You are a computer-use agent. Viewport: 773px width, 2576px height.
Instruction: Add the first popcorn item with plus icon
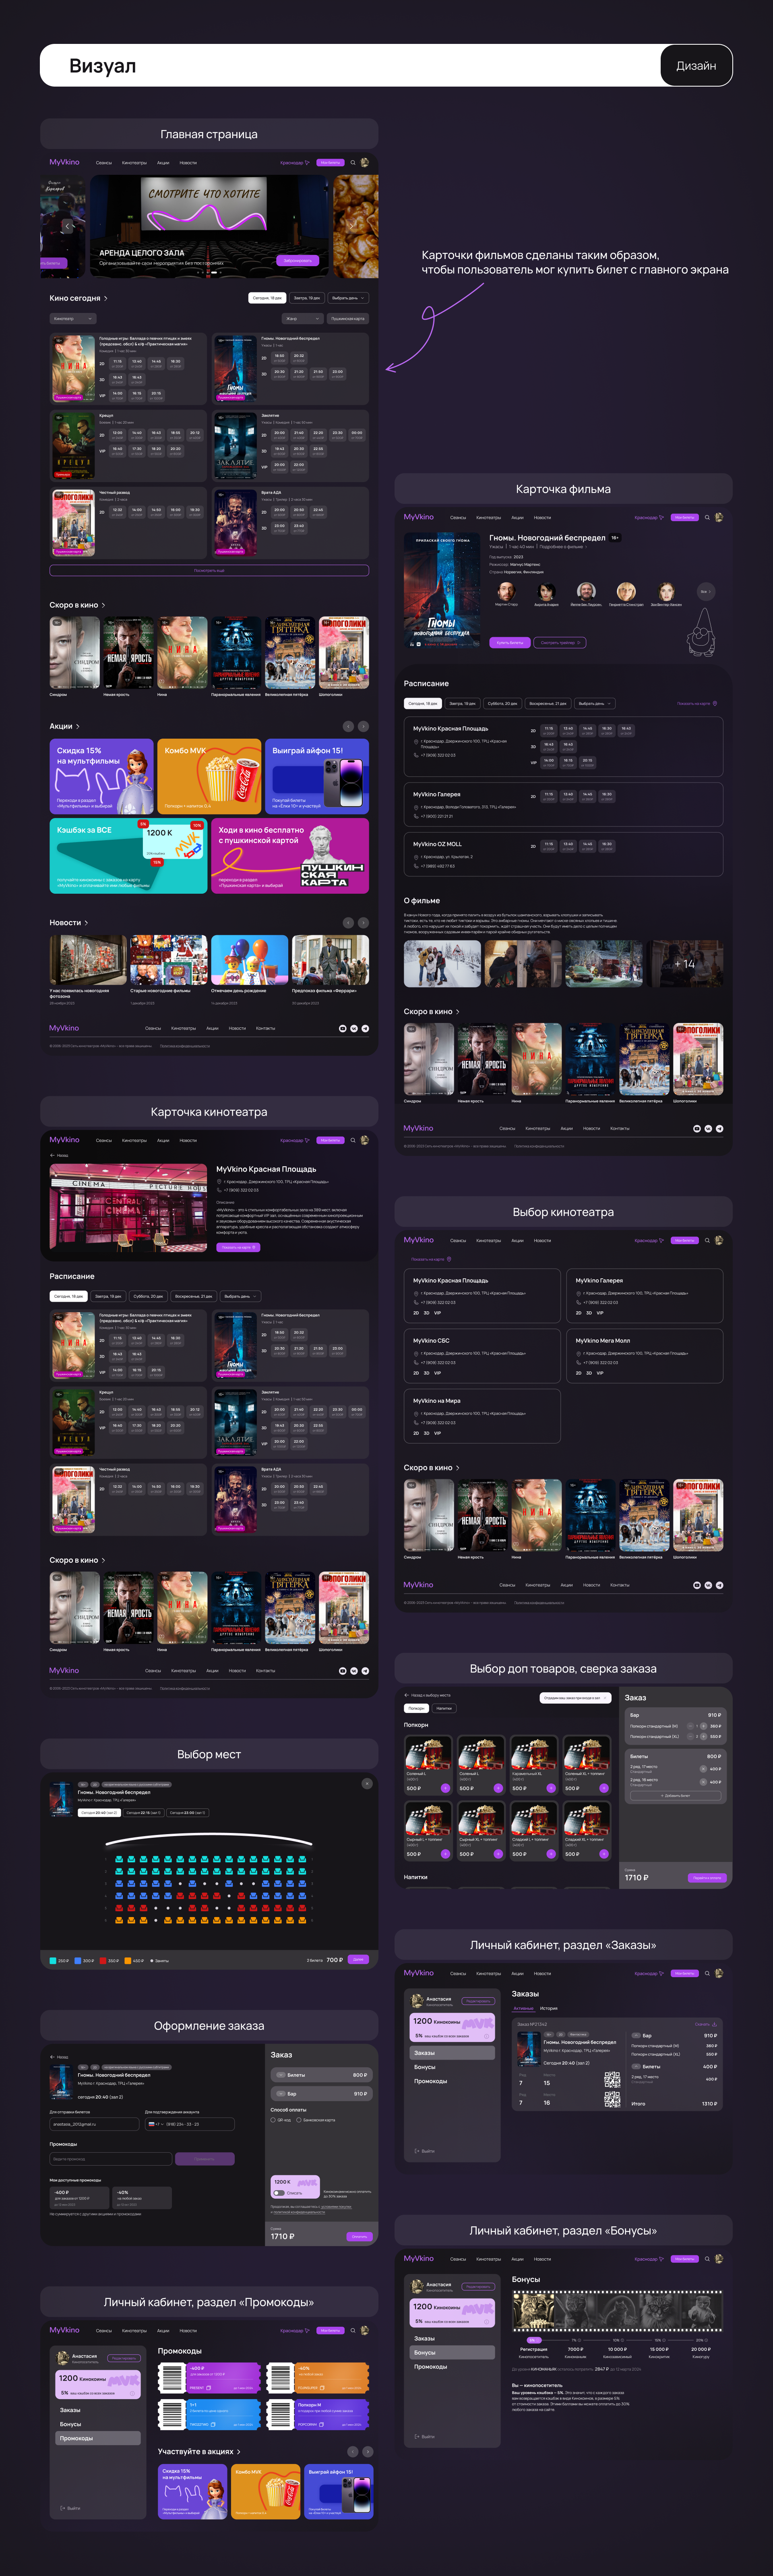click(445, 1788)
